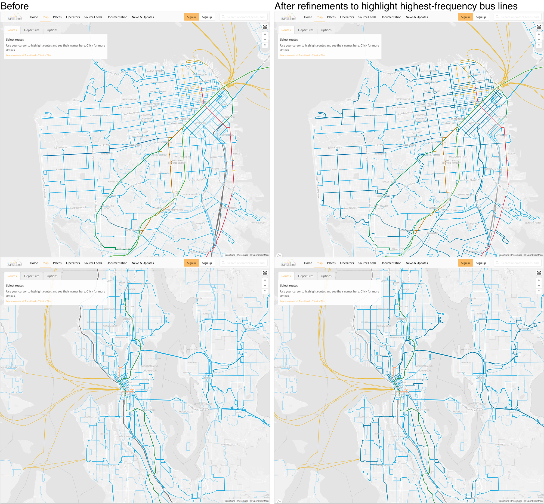Toggle the Options tab in bottom-left panel

(x=52, y=275)
